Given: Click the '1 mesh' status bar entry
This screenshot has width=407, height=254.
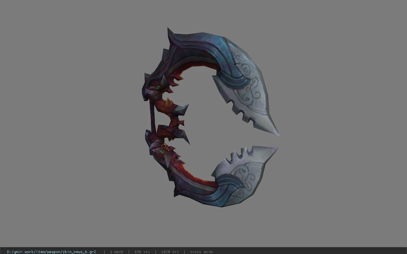Looking at the screenshot, I should 116,252.
